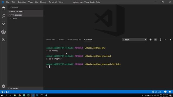Click the 'cd Scripts/' command line text

point(55,59)
